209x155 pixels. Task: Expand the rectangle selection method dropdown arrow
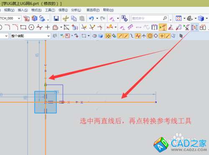click(x=89, y=36)
